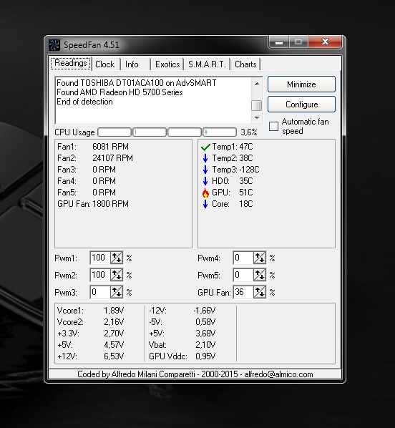This screenshot has height=428, width=395.
Task: Click the 'GPU Fan: 1800 RPM' reading
Action: 93,204
